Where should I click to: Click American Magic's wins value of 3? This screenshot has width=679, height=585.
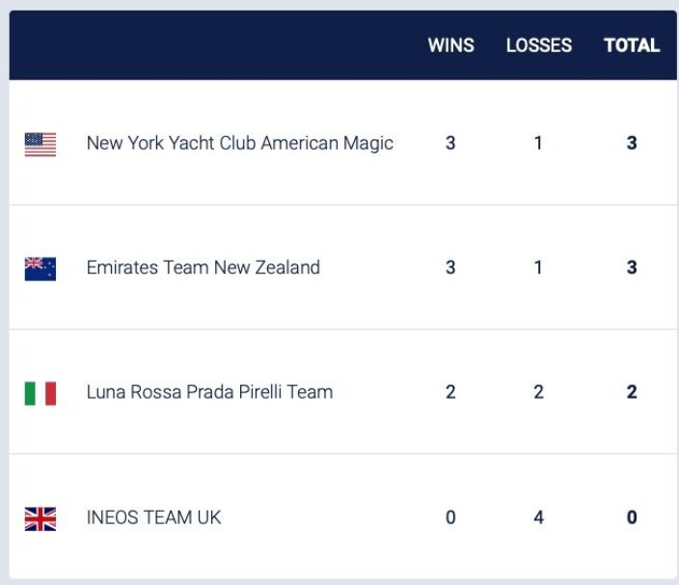click(x=450, y=143)
